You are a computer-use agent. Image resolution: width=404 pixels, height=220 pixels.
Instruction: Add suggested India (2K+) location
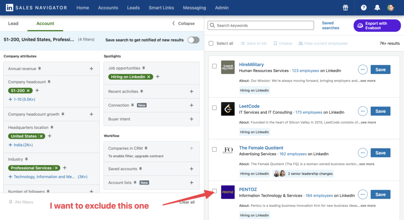point(21,145)
